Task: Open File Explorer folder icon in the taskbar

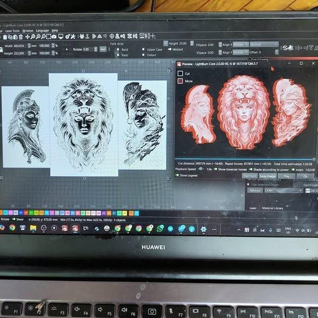Action: pos(33,228)
